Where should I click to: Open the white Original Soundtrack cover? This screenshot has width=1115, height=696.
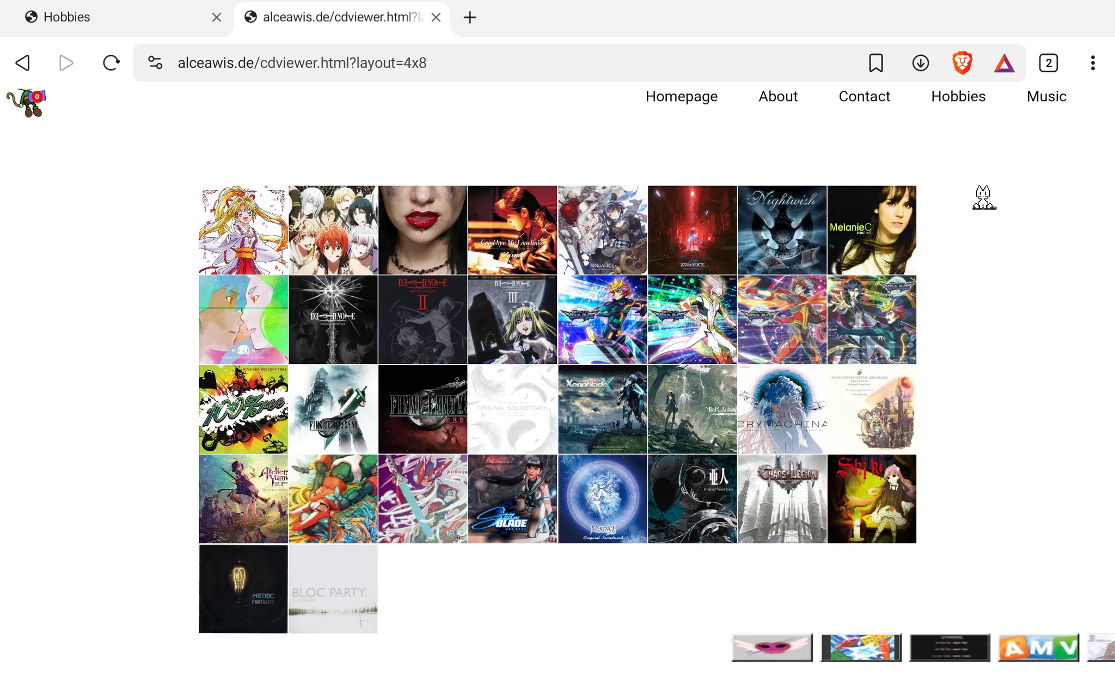[x=512, y=409]
